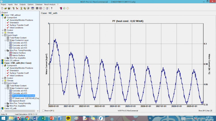Expand Mon.Pos. Isopleths under Case 3

click(5, 106)
